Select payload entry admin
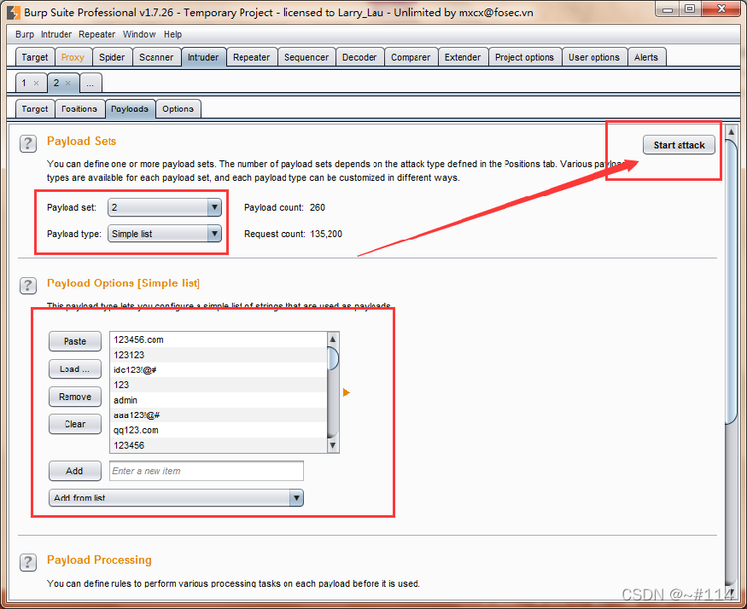This screenshot has width=747, height=609. (x=219, y=400)
